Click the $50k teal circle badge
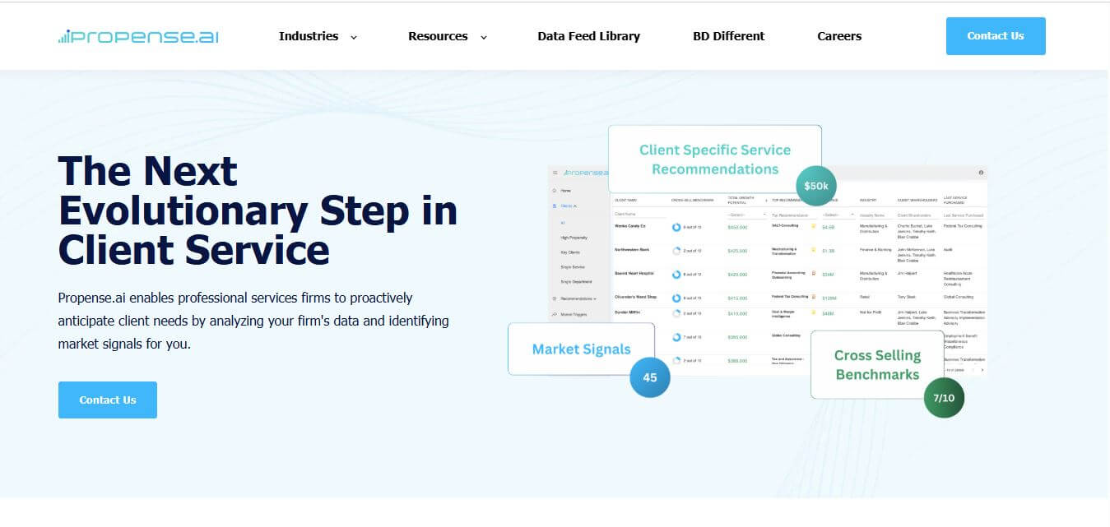The height and width of the screenshot is (527, 1110). 815,186
